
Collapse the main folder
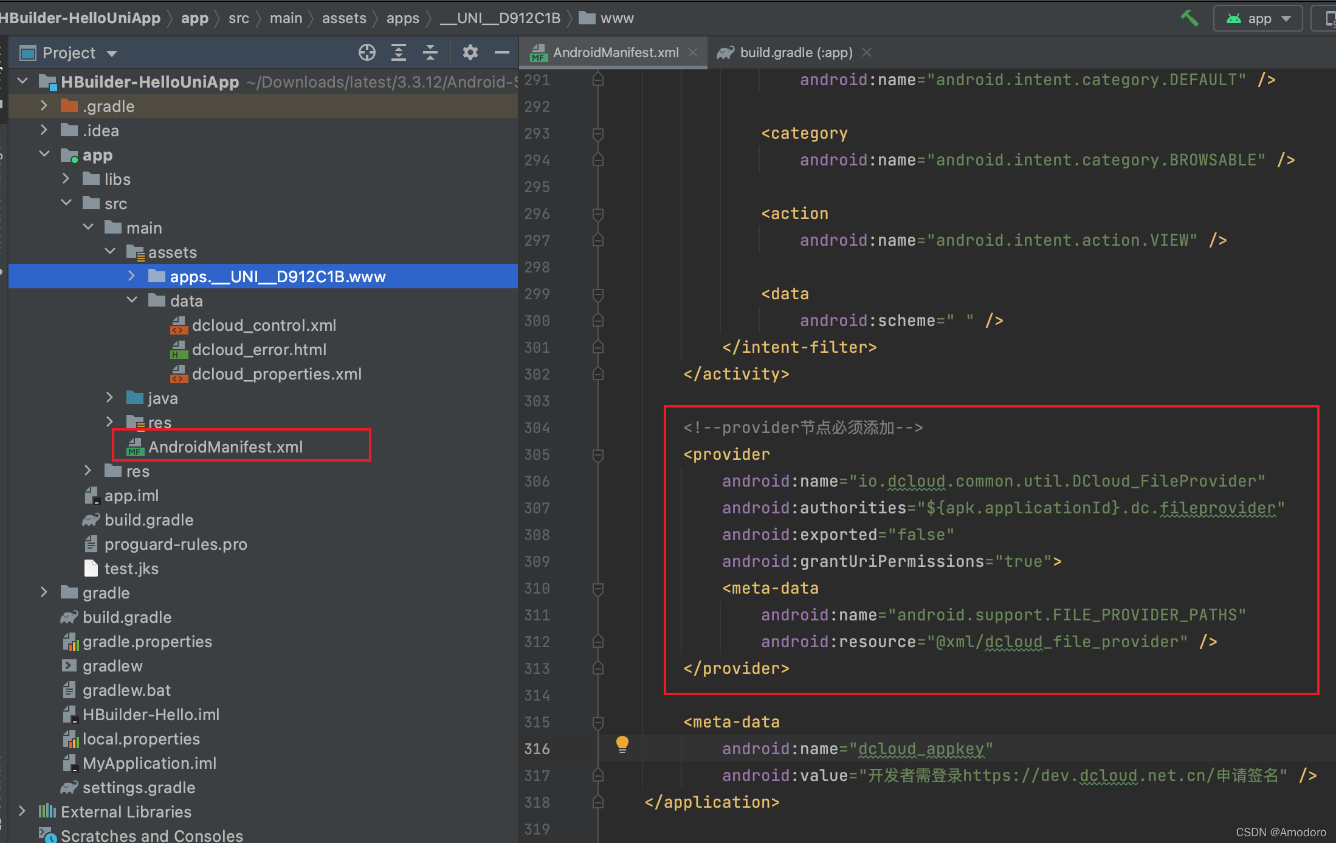pyautogui.click(x=88, y=227)
